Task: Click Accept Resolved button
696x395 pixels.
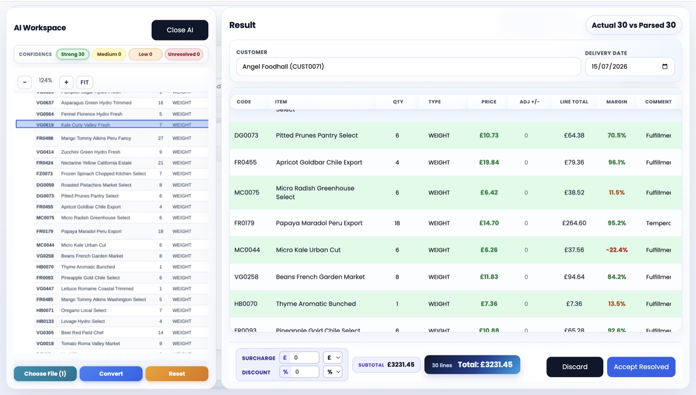Action: 641,367
